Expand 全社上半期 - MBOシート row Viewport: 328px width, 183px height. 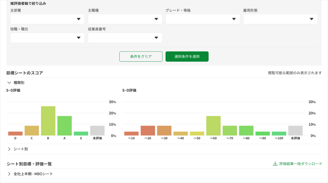(x=30, y=174)
